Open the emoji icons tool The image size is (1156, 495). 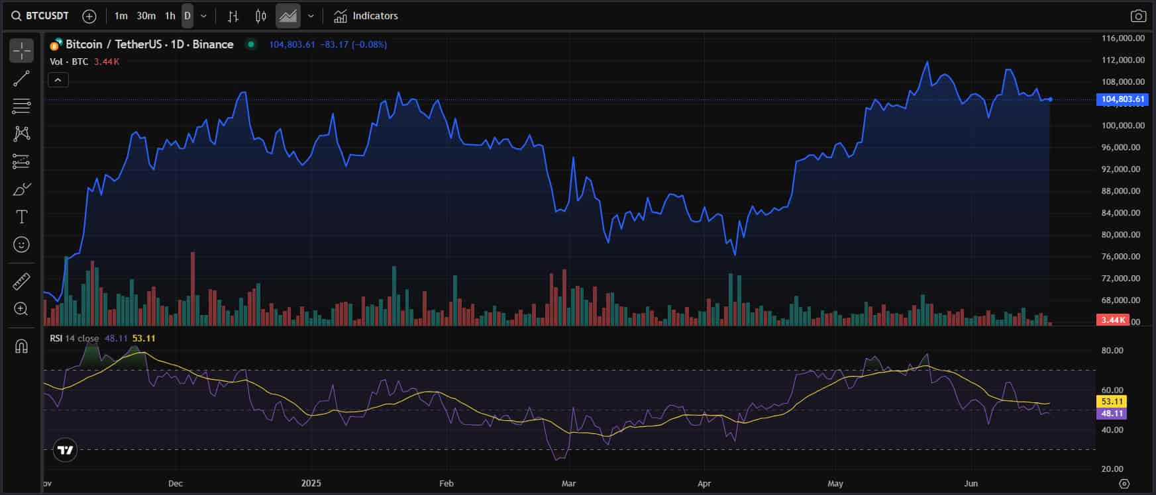[21, 245]
